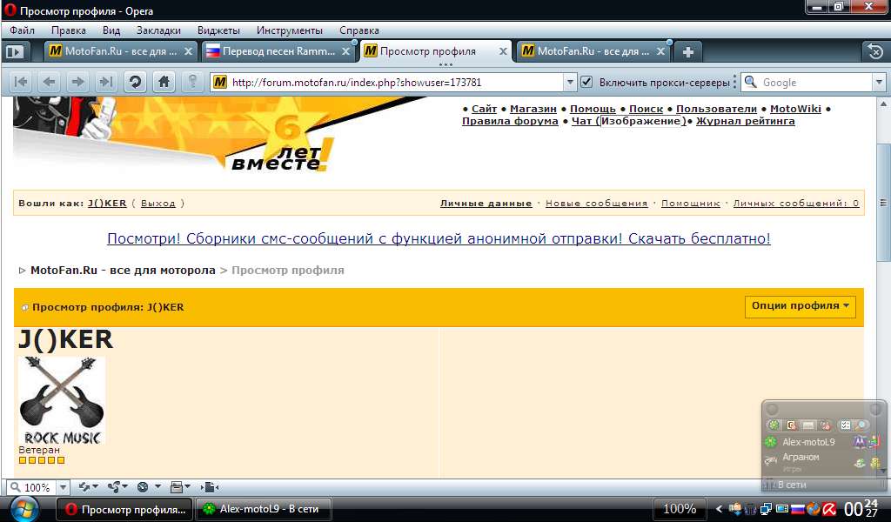Open the Виджеты menu

pyautogui.click(x=218, y=30)
